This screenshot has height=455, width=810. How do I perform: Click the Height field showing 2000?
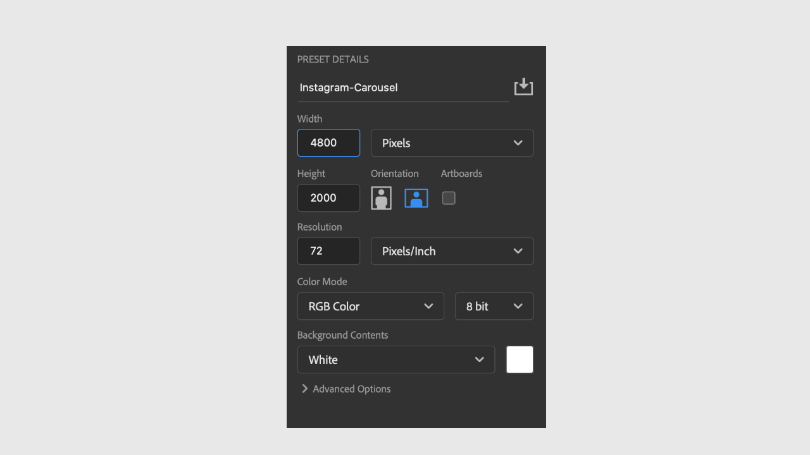coord(328,198)
